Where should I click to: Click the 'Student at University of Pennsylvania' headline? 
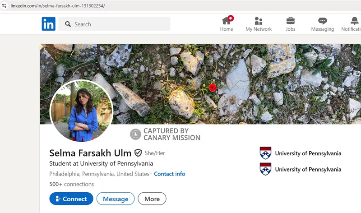coord(101,163)
